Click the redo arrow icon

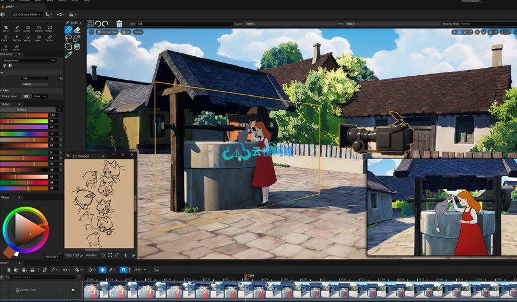(x=105, y=24)
